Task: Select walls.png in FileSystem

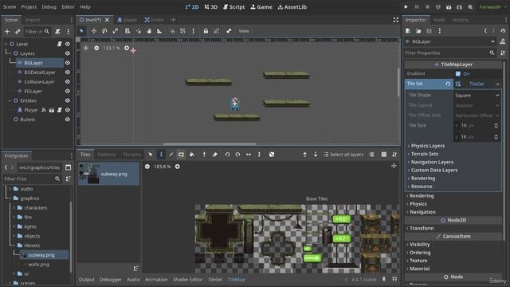Action: pos(38,265)
